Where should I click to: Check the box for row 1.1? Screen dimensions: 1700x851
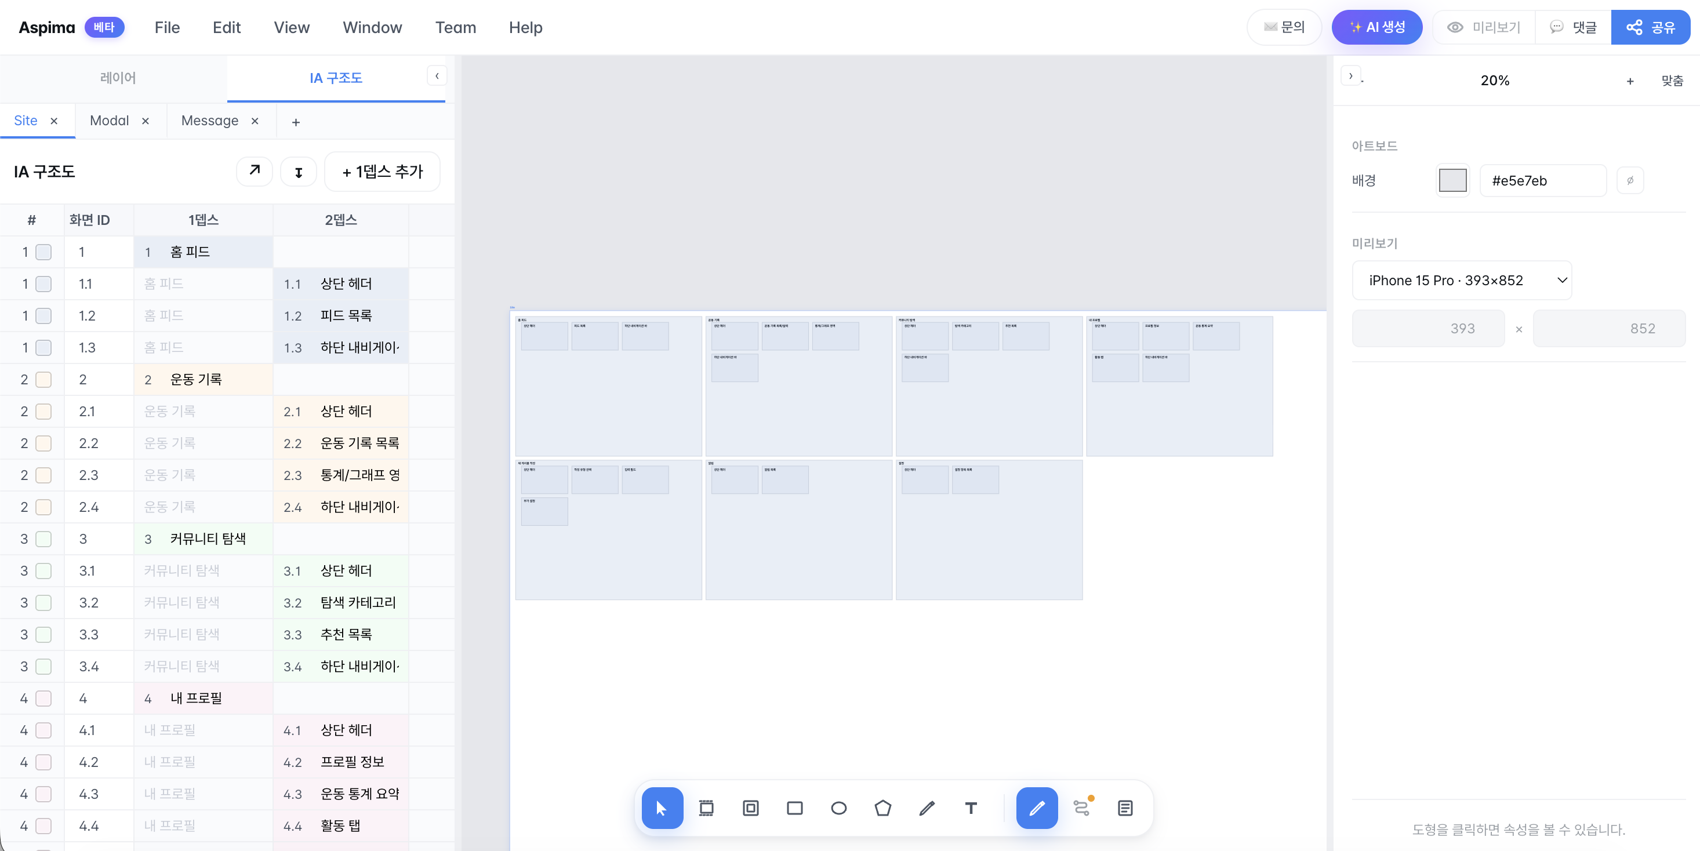point(43,283)
